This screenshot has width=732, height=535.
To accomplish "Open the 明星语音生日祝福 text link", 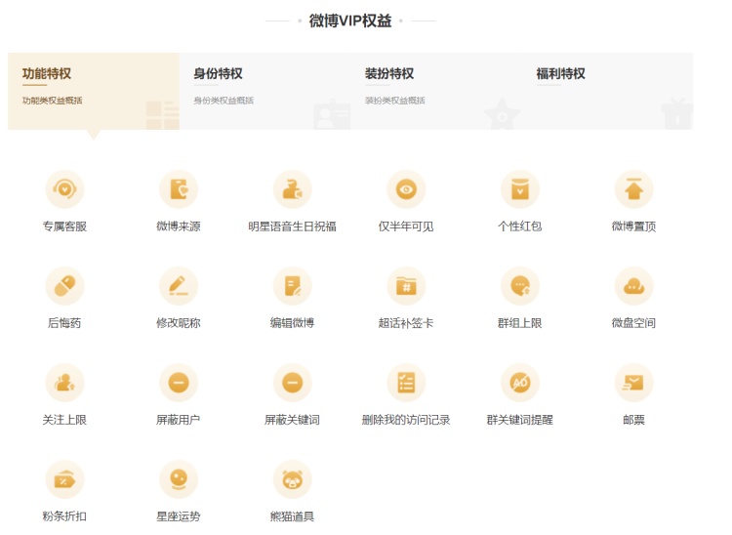I will (x=292, y=226).
